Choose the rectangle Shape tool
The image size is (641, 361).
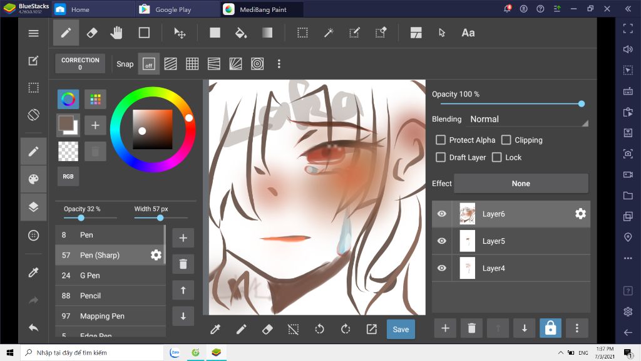(x=144, y=33)
